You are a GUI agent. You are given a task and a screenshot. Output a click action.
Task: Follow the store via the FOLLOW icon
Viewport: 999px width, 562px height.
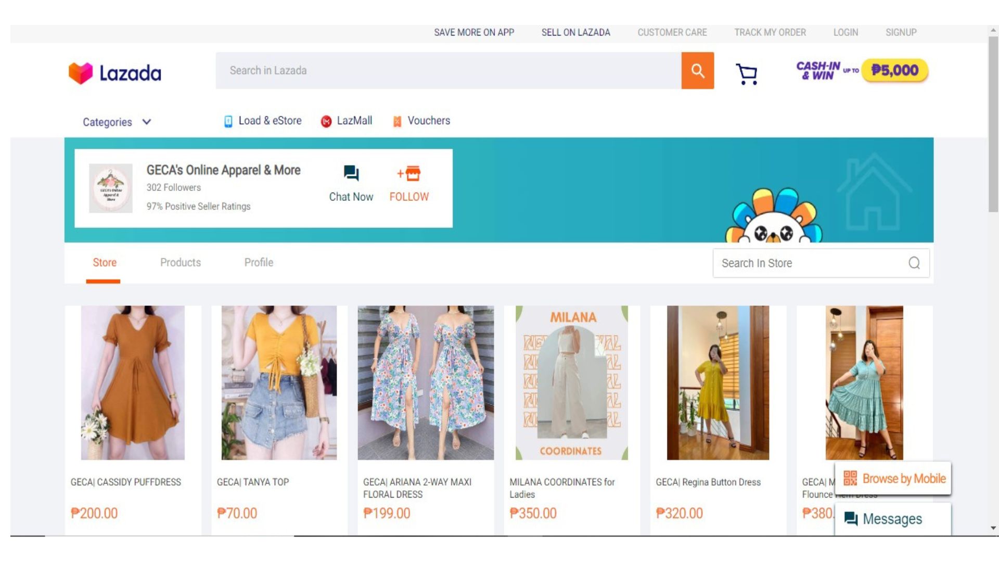[409, 173]
